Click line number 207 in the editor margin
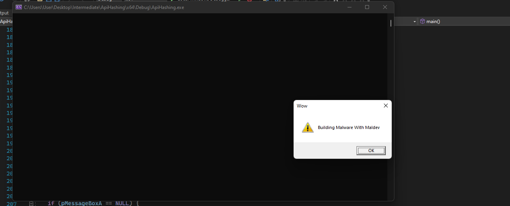The width and height of the screenshot is (510, 206). tap(12, 204)
